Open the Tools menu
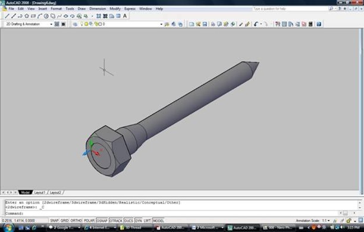Screen dimensions: 364x232 click(x=70, y=8)
